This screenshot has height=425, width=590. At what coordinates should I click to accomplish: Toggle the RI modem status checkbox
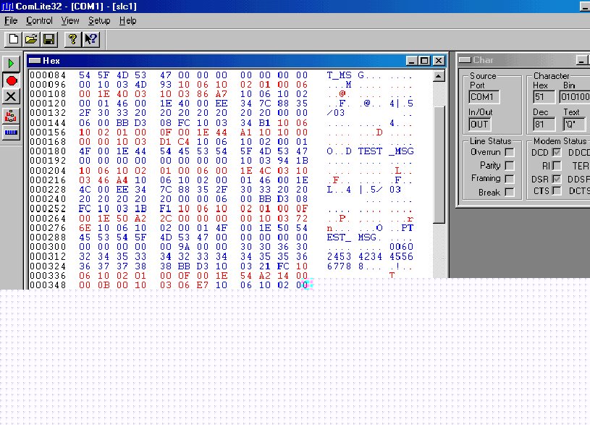(x=557, y=166)
